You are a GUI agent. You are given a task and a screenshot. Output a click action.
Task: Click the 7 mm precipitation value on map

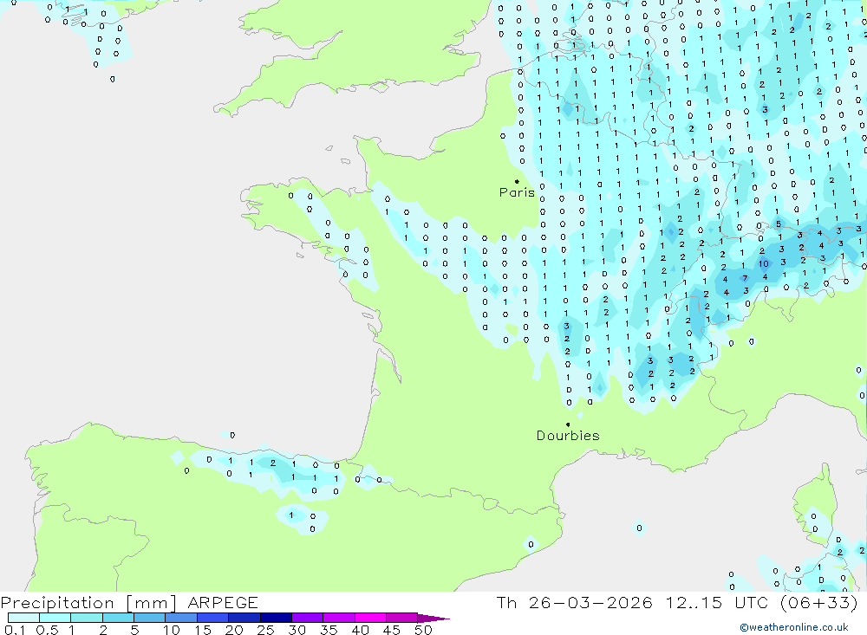click(745, 278)
